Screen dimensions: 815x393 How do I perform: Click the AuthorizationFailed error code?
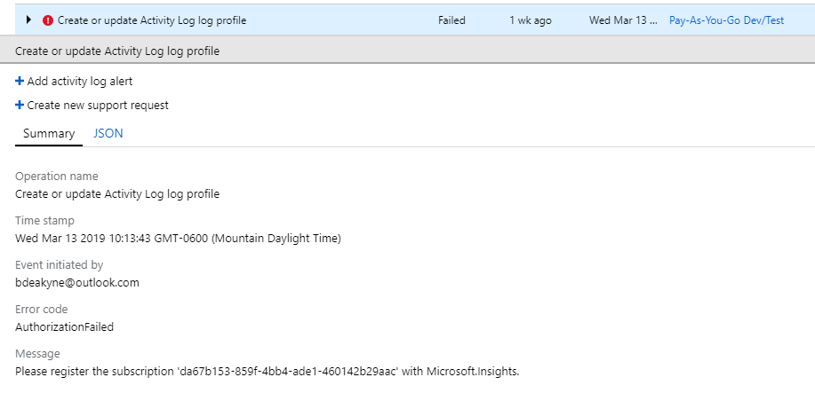64,326
